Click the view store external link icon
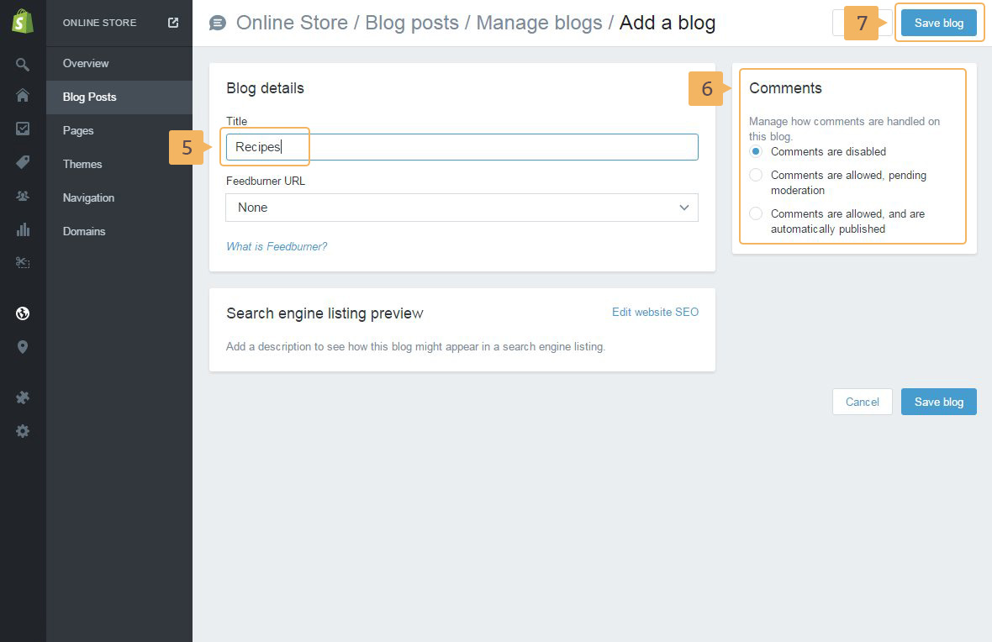Viewport: 992px width, 642px height. 173,23
